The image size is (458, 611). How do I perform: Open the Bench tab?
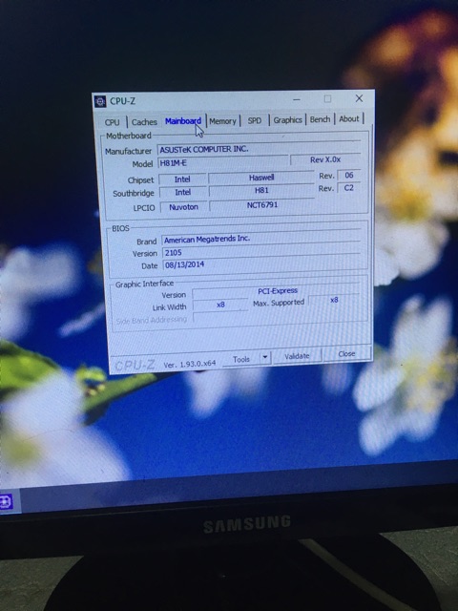pyautogui.click(x=321, y=118)
